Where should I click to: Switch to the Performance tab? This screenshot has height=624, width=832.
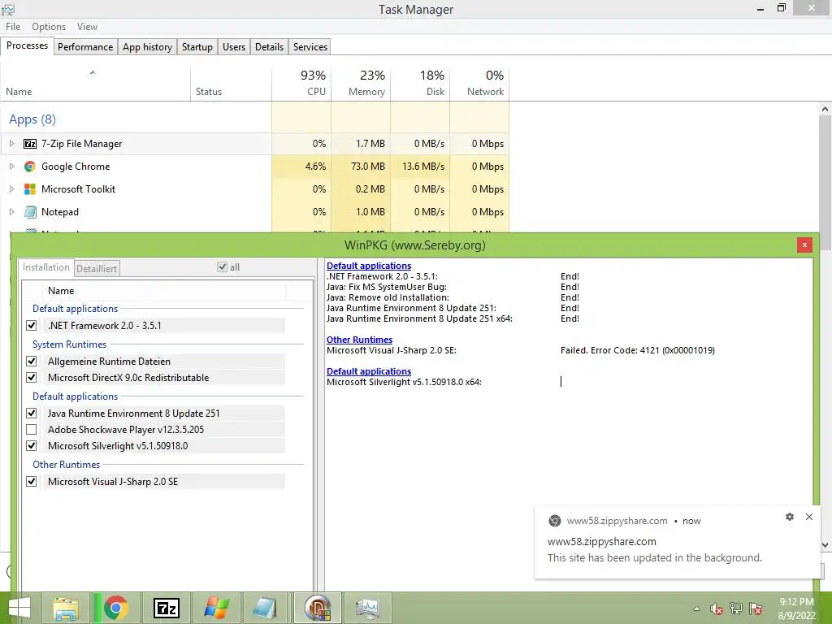click(85, 46)
